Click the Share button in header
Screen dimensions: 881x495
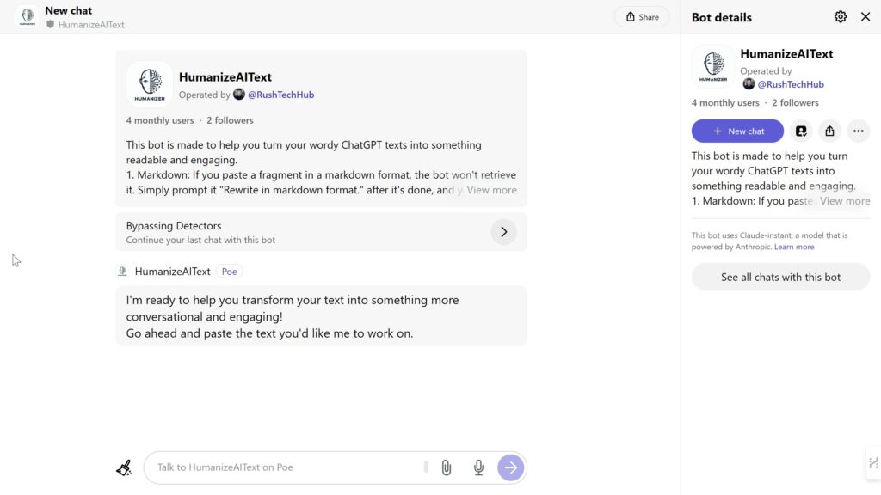[642, 17]
